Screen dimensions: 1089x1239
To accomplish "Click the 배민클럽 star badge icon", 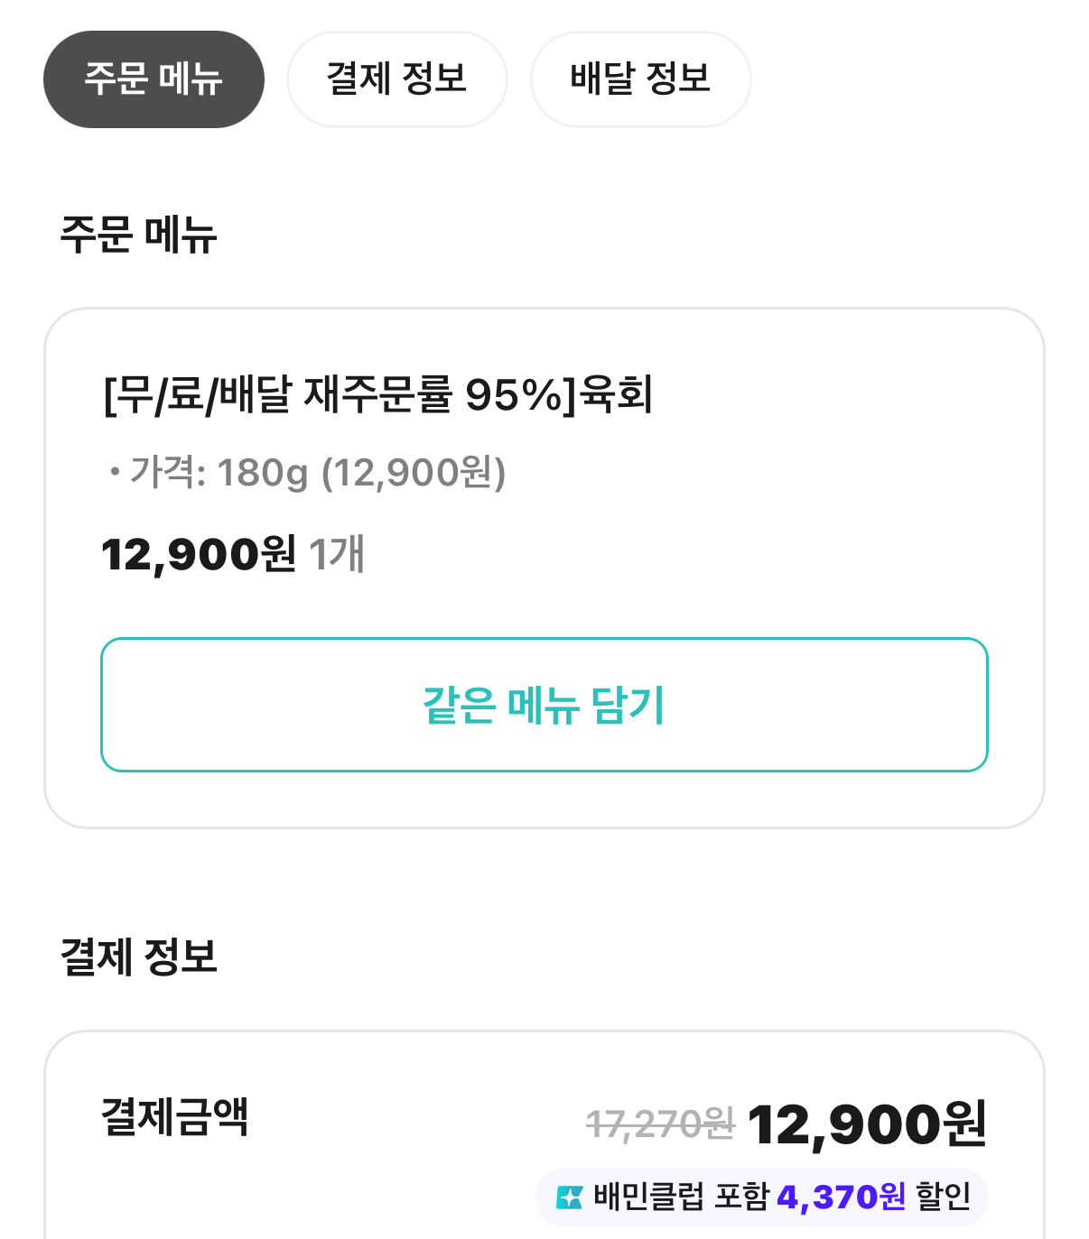I will coord(570,1197).
